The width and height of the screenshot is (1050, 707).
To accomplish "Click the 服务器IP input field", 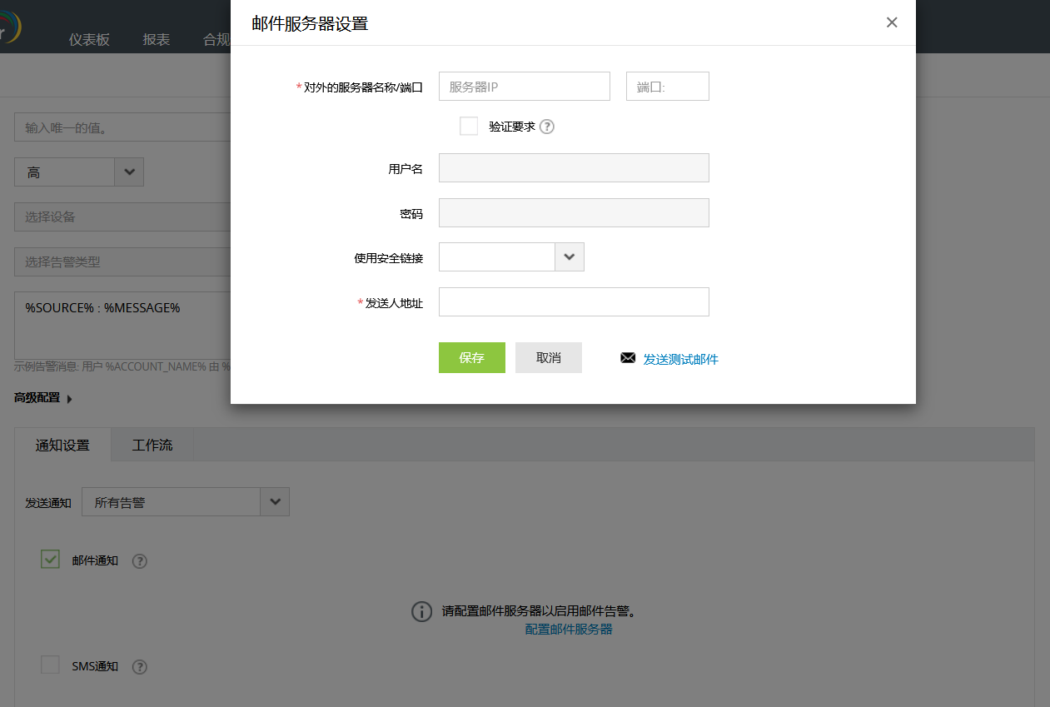I will (524, 86).
